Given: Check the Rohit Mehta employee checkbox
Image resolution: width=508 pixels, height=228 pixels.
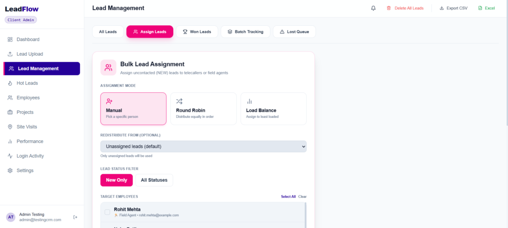Looking at the screenshot, I should (107, 212).
